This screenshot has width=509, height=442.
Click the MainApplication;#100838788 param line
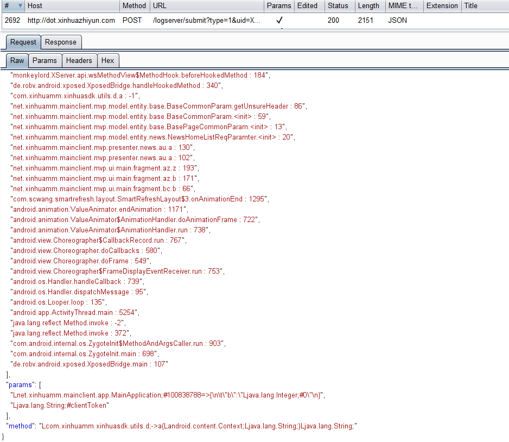click(168, 395)
